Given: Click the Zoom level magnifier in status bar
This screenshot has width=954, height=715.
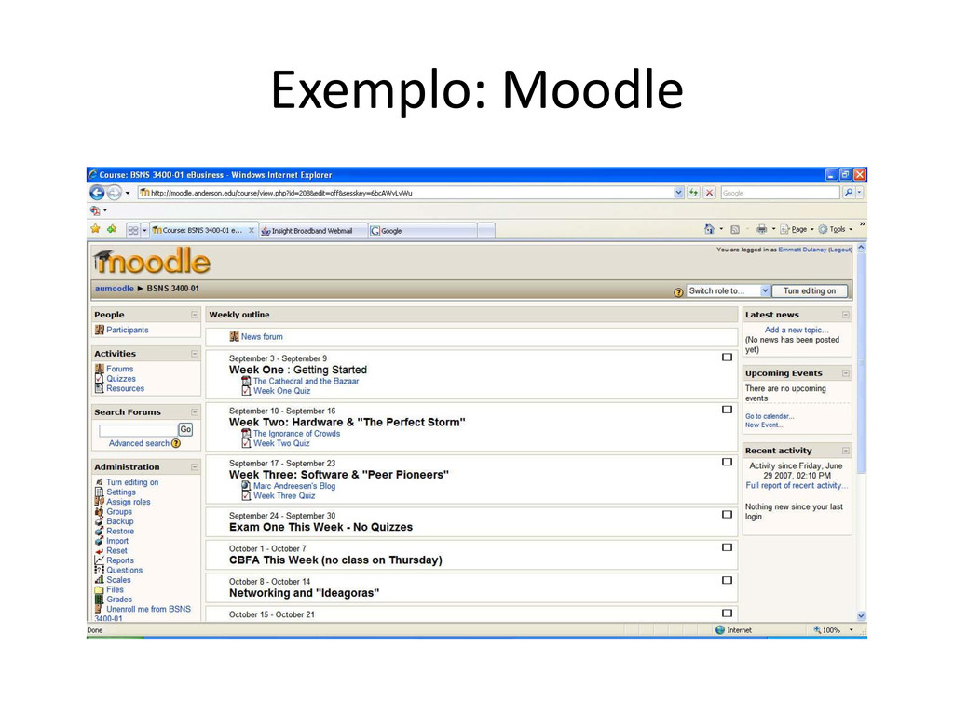Looking at the screenshot, I should click(817, 630).
